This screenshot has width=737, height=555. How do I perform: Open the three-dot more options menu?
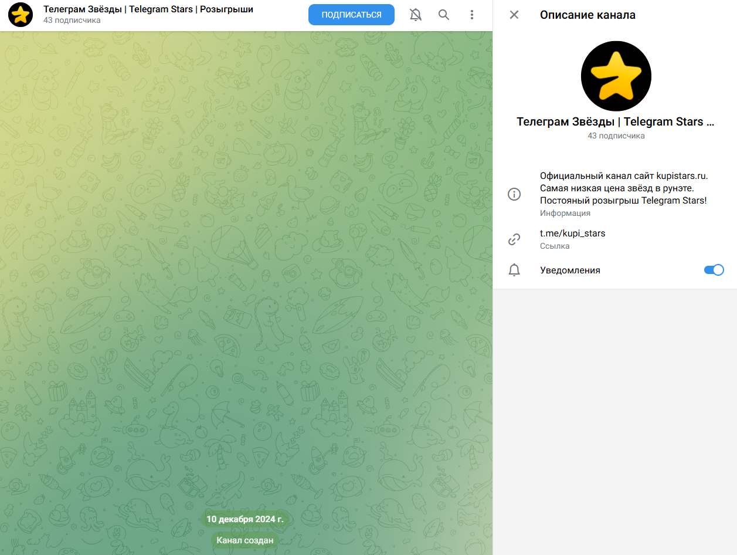[x=472, y=15]
